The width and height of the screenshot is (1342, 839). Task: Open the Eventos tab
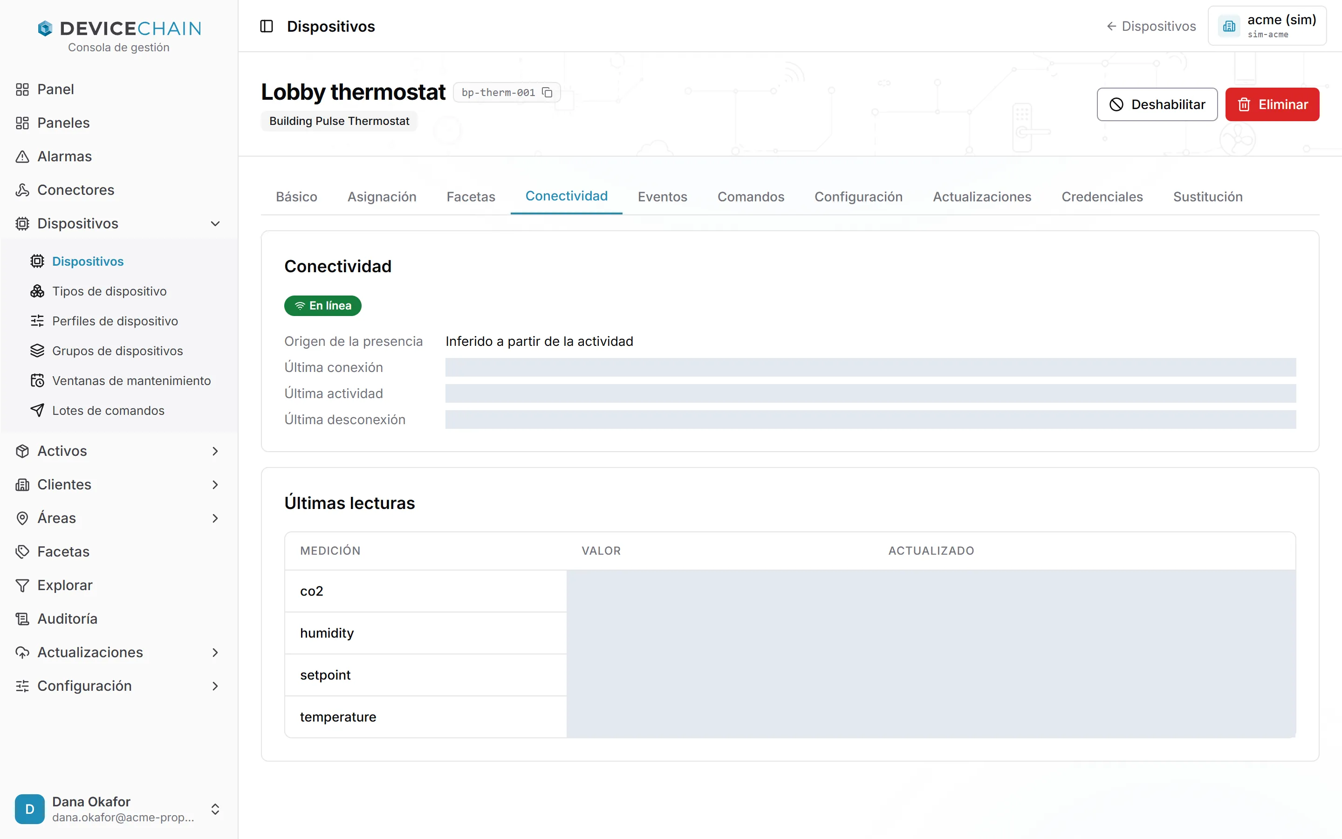click(x=662, y=196)
